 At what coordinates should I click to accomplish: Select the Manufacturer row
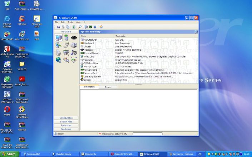click(139, 40)
